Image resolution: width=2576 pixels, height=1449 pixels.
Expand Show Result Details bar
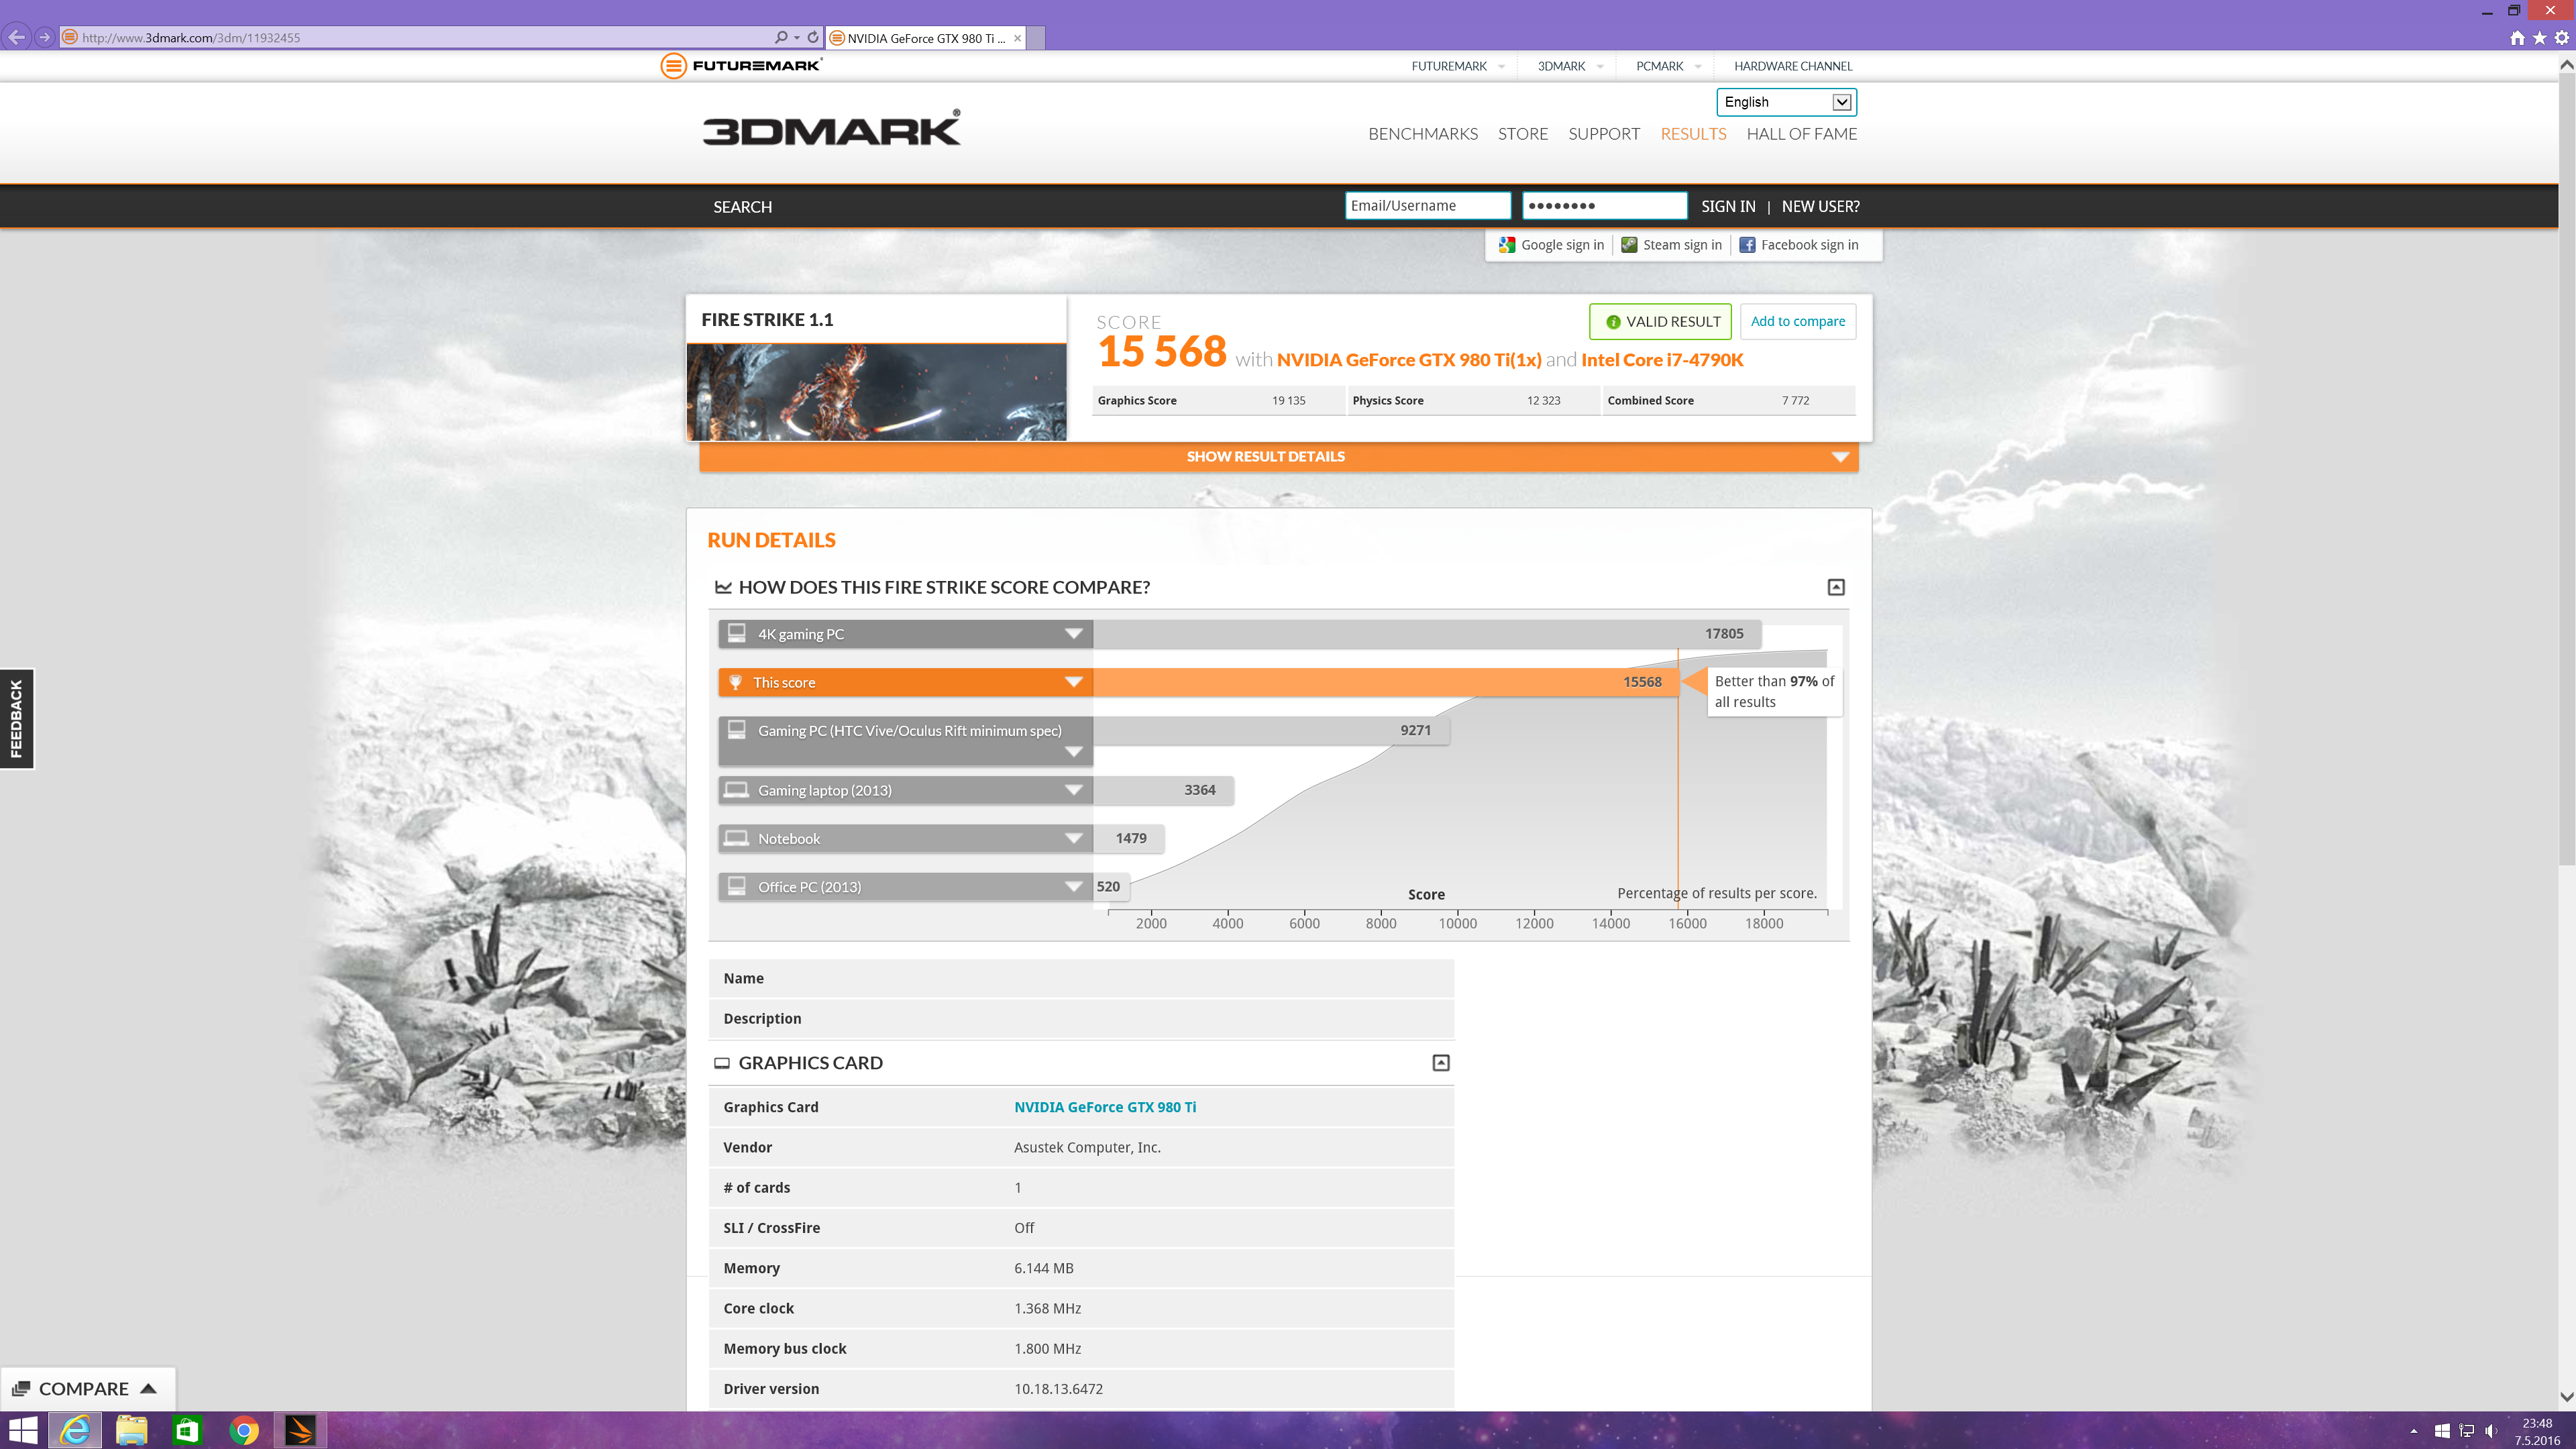pyautogui.click(x=1278, y=457)
